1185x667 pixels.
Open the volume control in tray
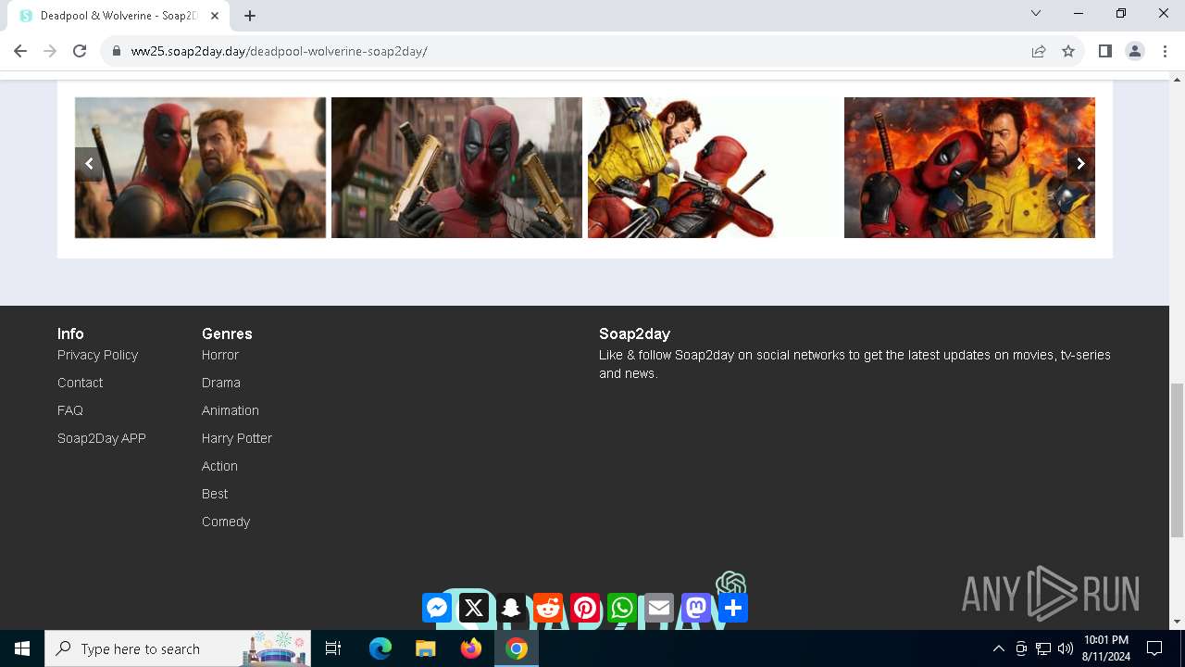click(x=1065, y=648)
